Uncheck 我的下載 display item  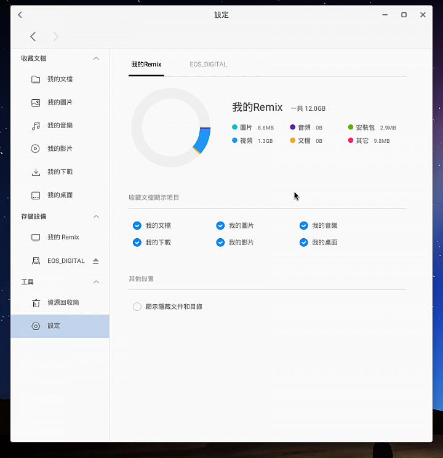(x=137, y=243)
